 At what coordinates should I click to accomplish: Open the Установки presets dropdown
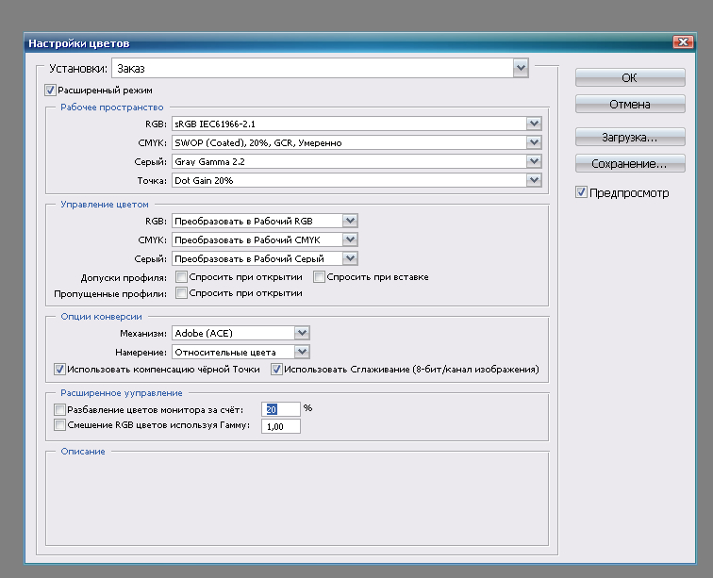[x=520, y=68]
